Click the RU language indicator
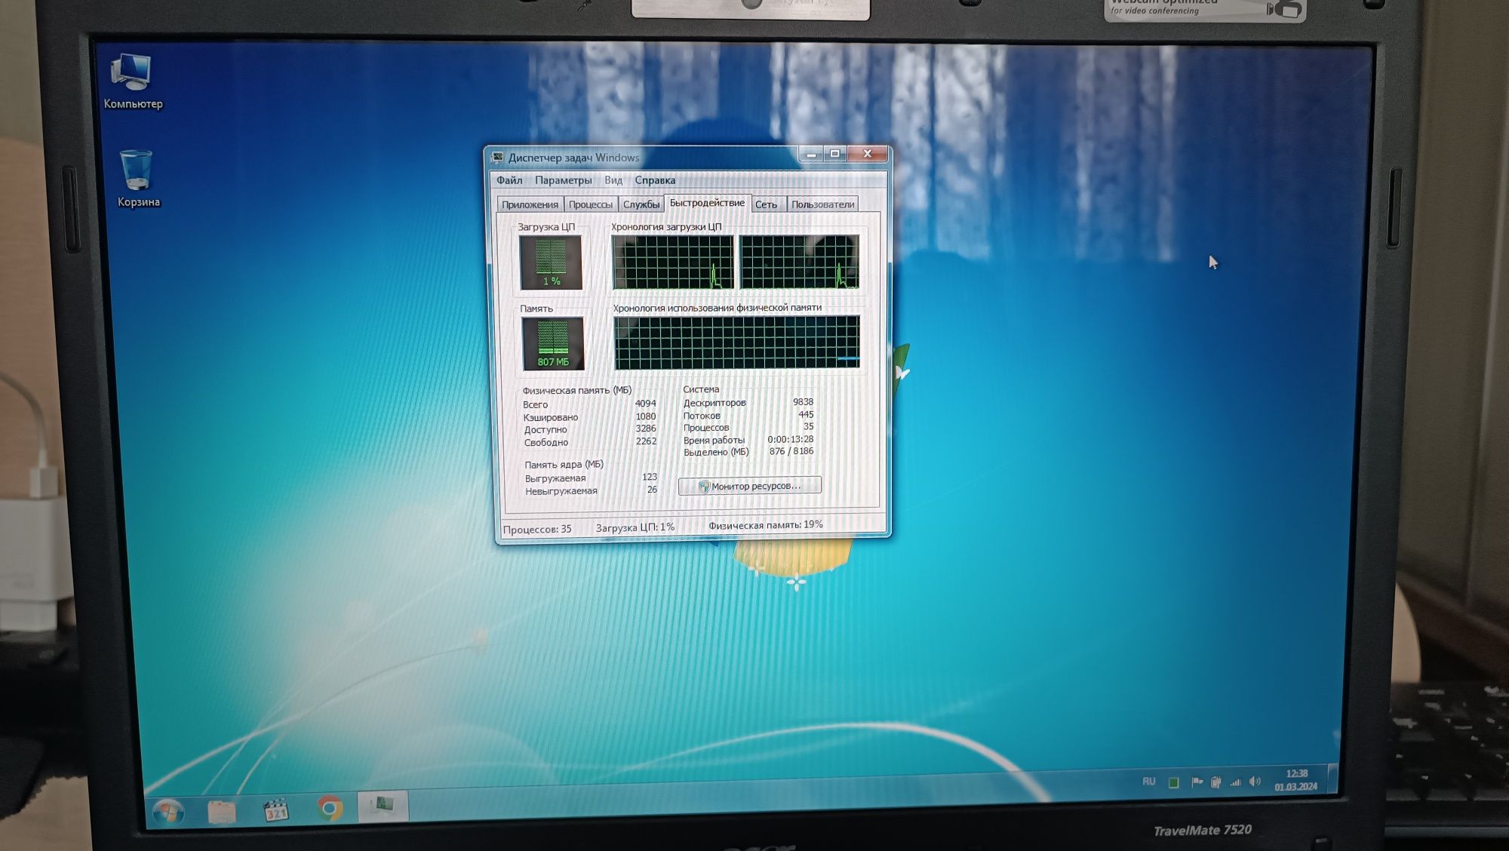The width and height of the screenshot is (1509, 851). (1148, 782)
